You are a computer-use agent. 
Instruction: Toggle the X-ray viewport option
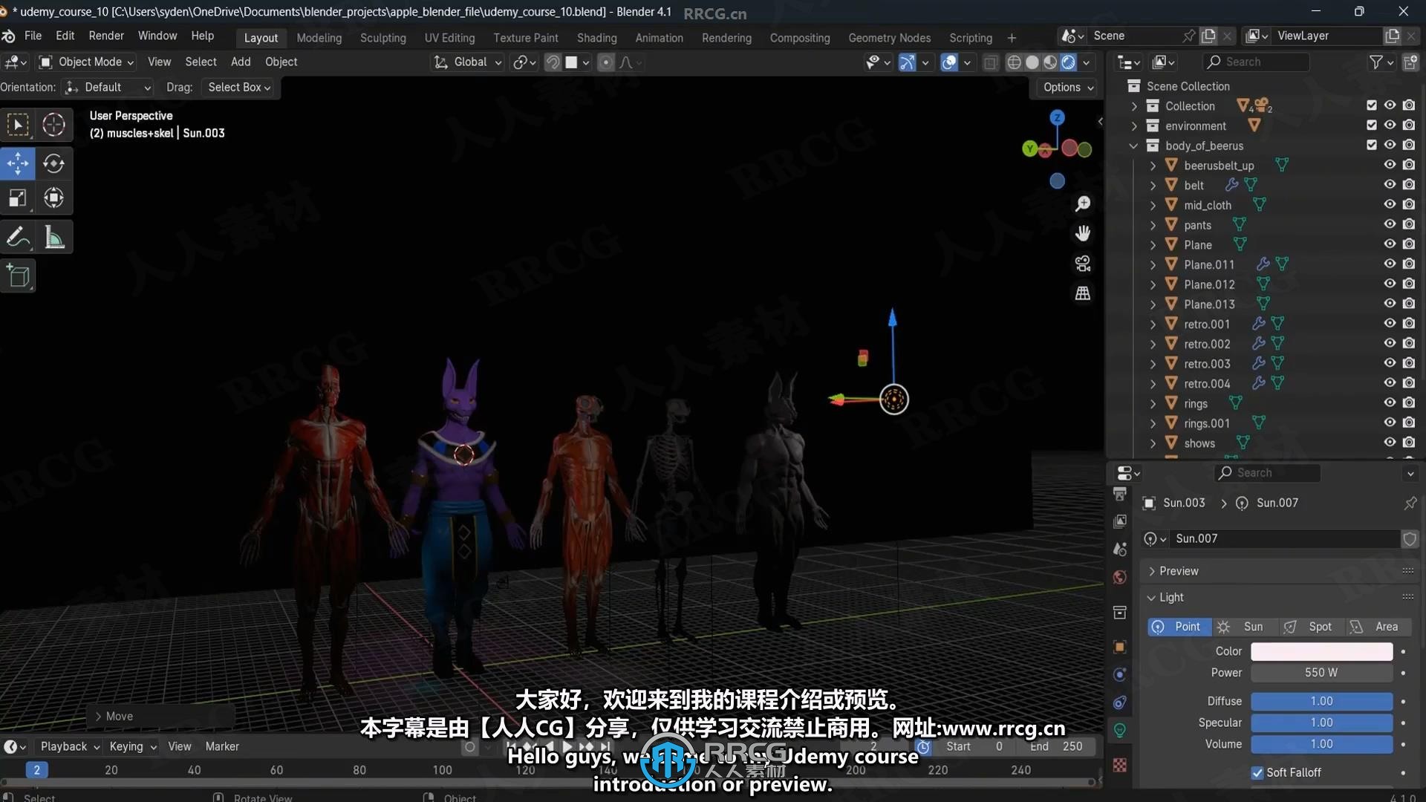[x=990, y=62]
